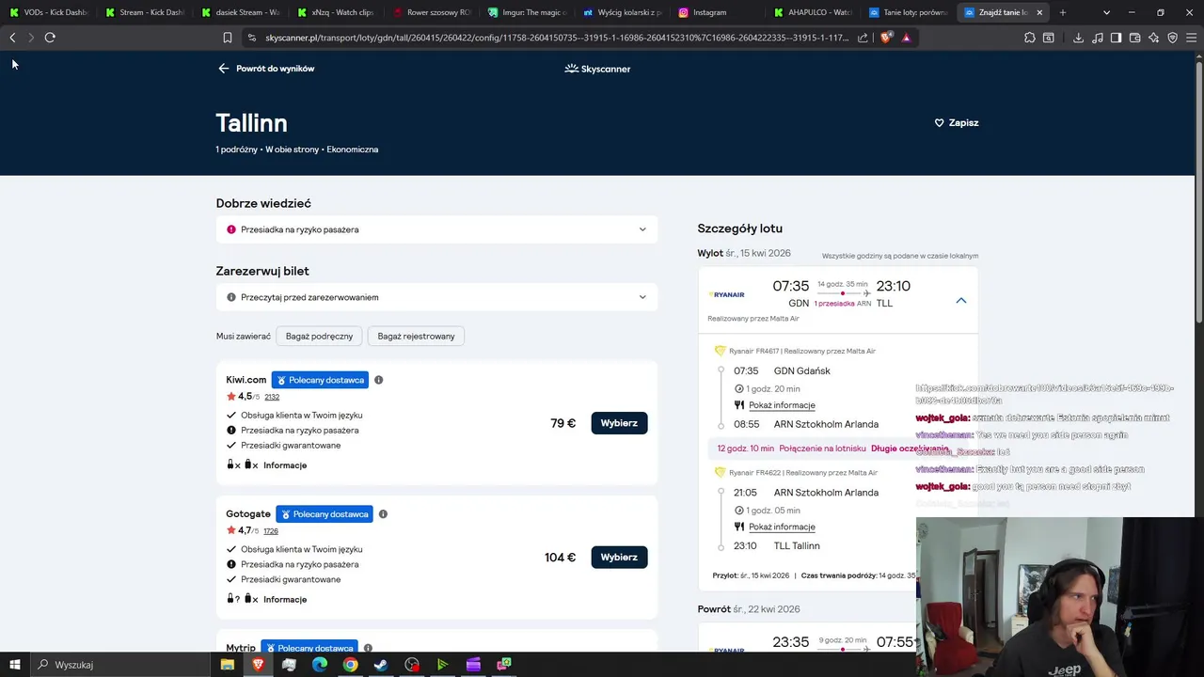The image size is (1204, 677).
Task: Bookmark this page via bookmark icon
Action: click(228, 38)
